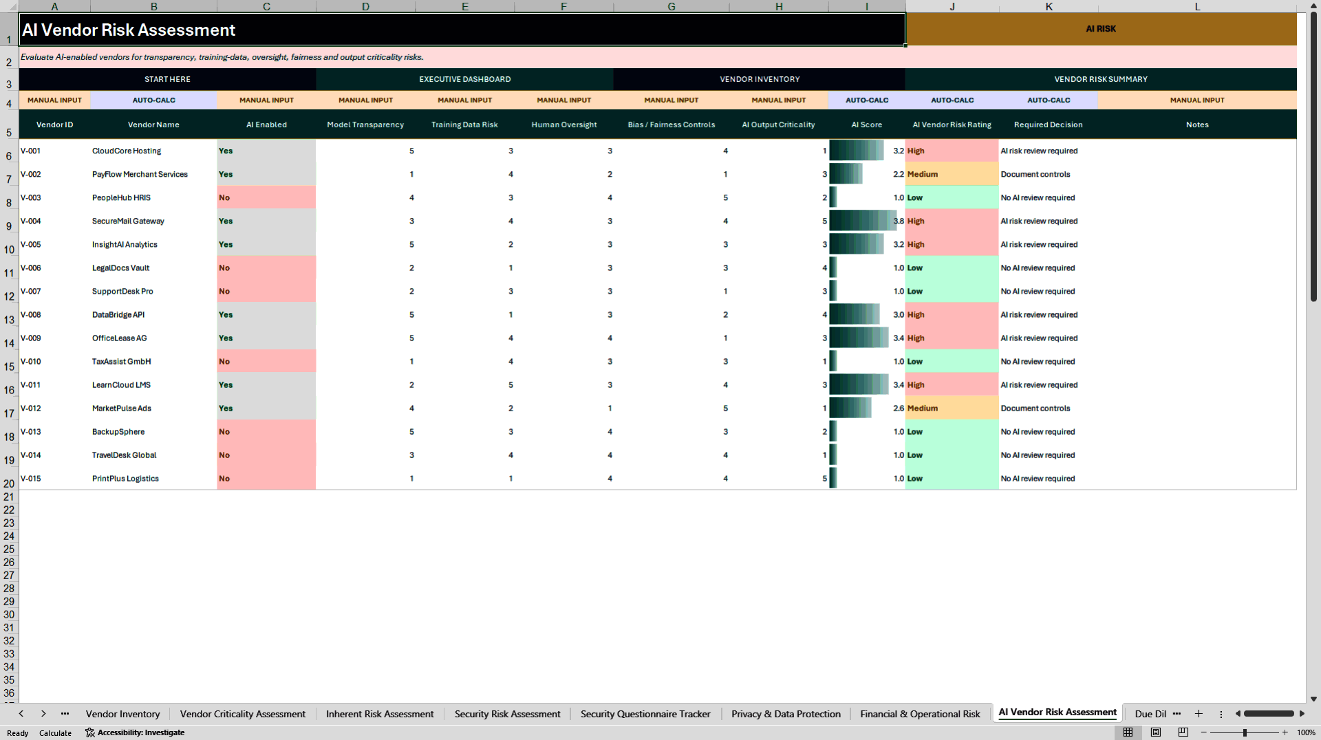Click zoom in plus icon
This screenshot has width=1321, height=740.
pos(1285,732)
